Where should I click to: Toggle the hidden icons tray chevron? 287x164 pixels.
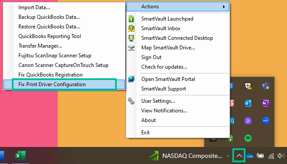[239, 156]
